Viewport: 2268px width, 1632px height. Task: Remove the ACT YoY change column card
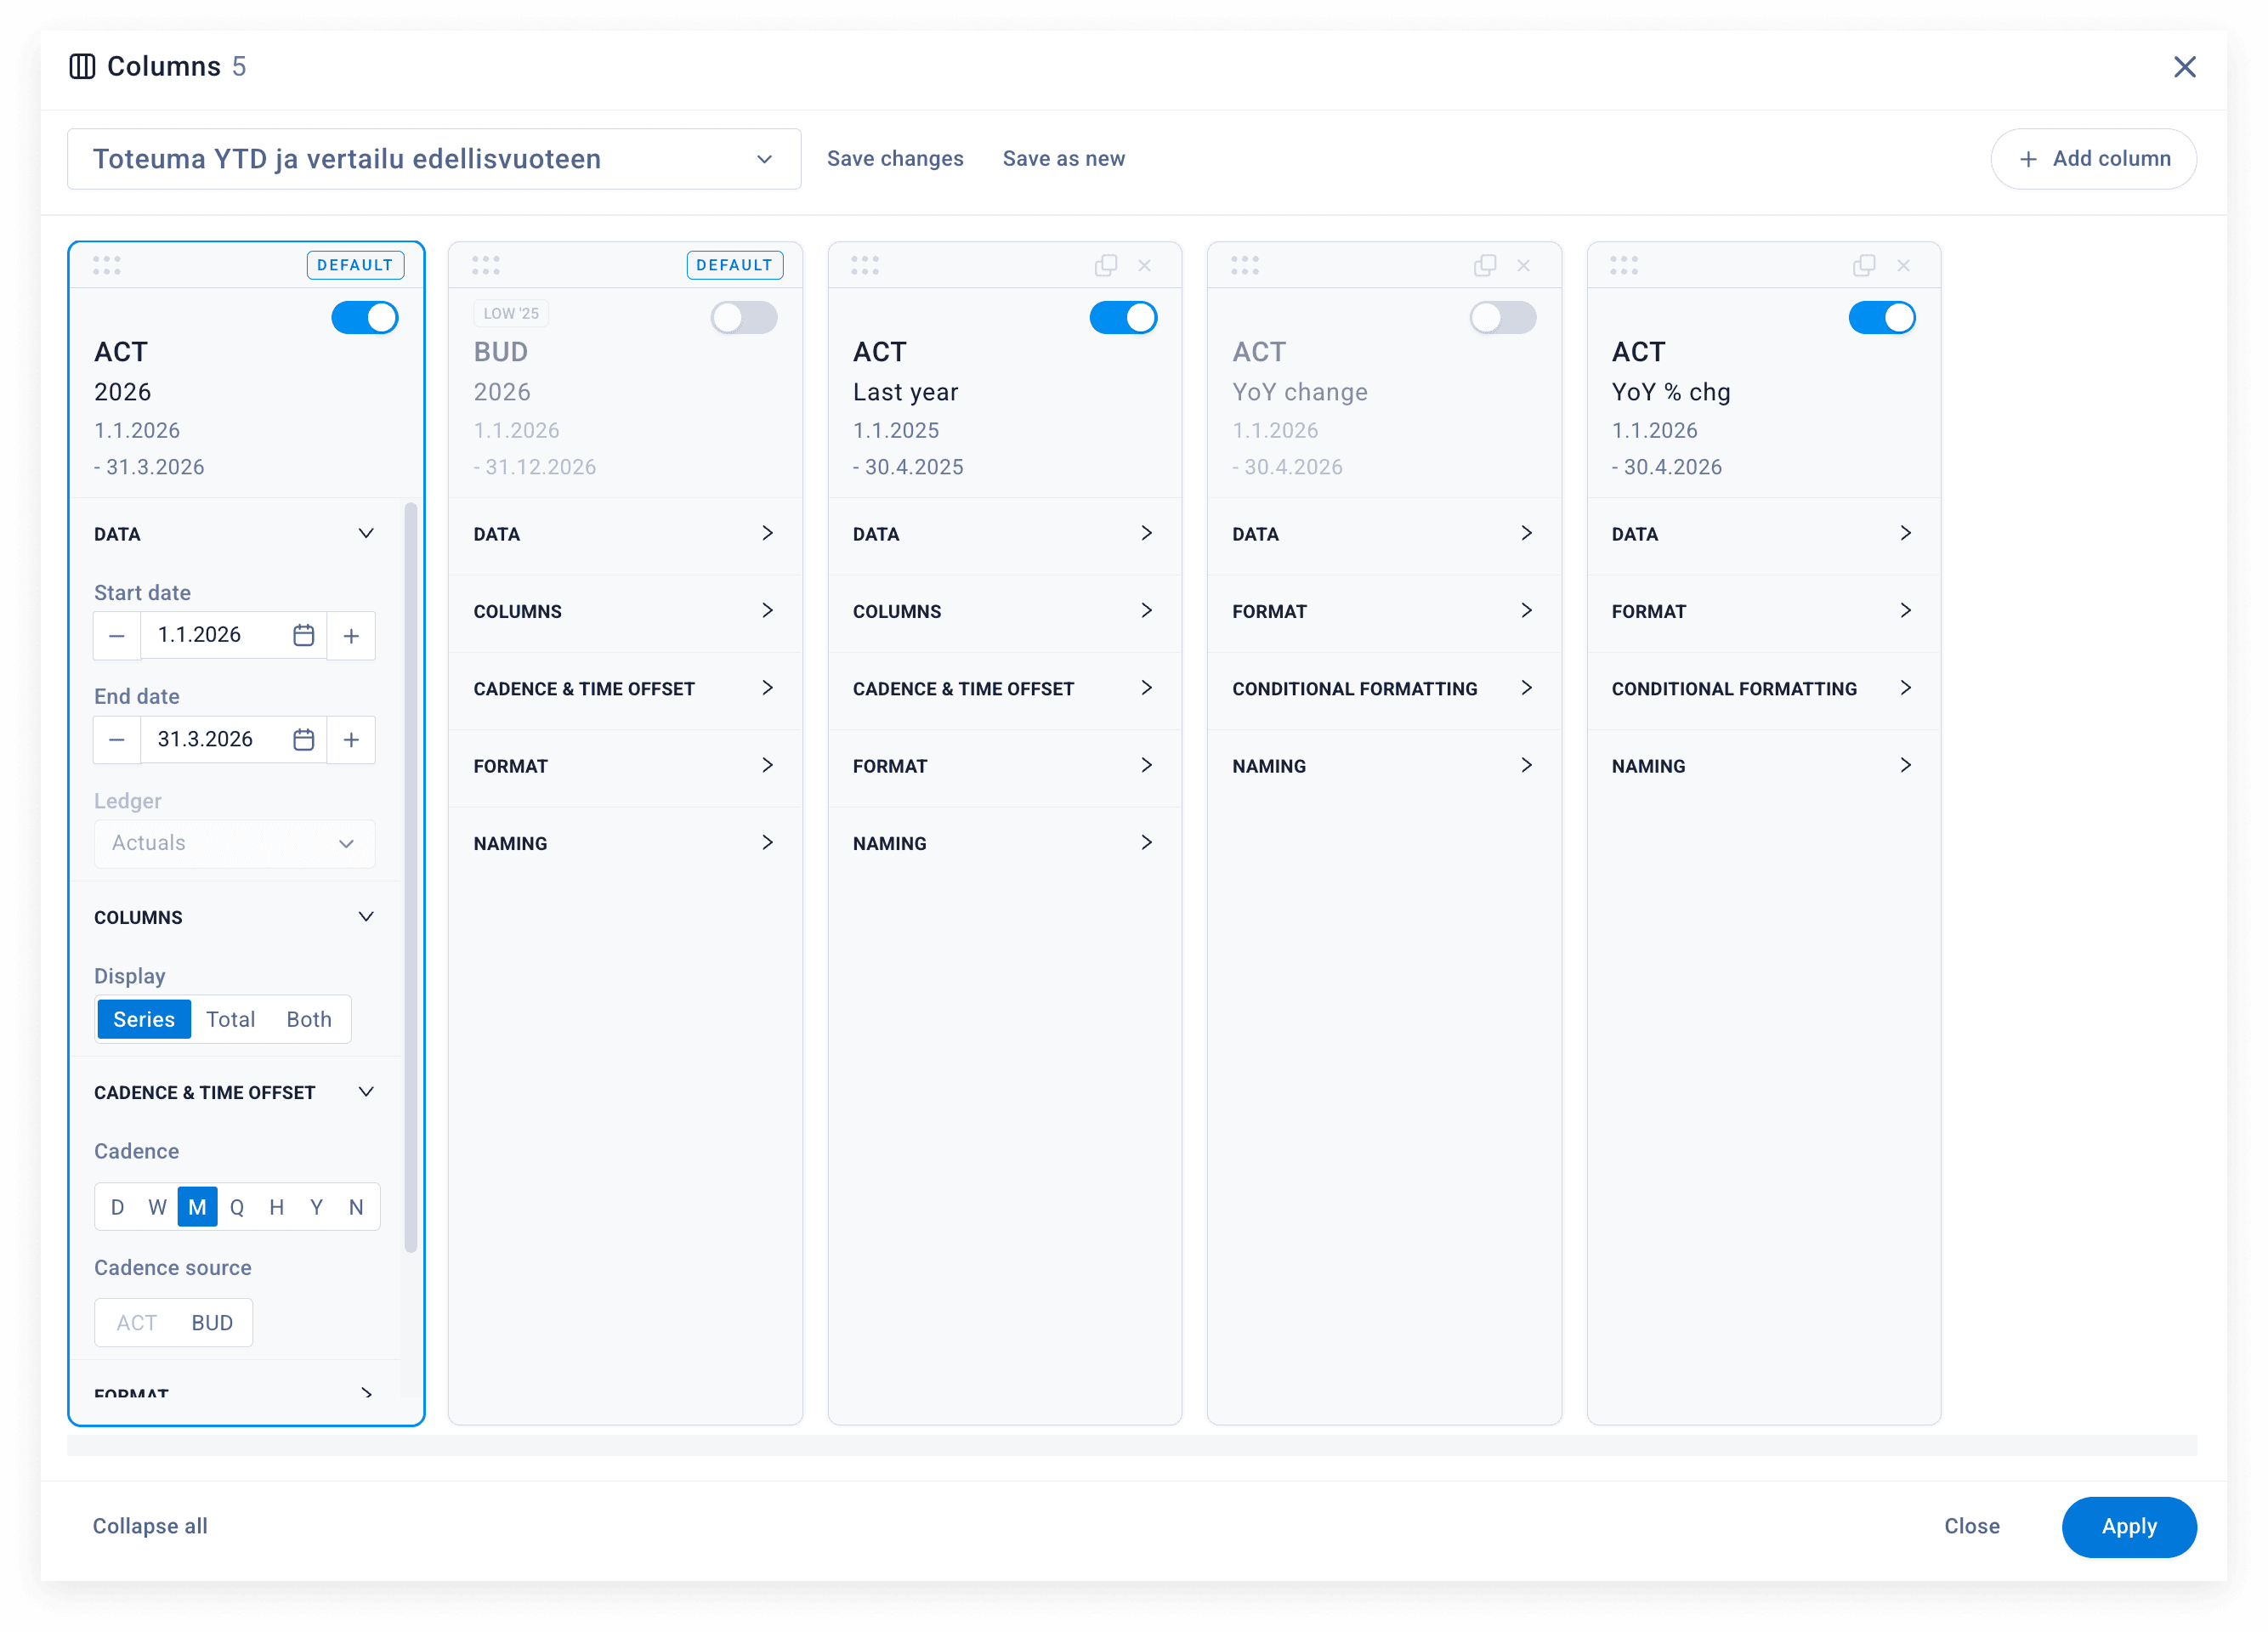[x=1523, y=265]
